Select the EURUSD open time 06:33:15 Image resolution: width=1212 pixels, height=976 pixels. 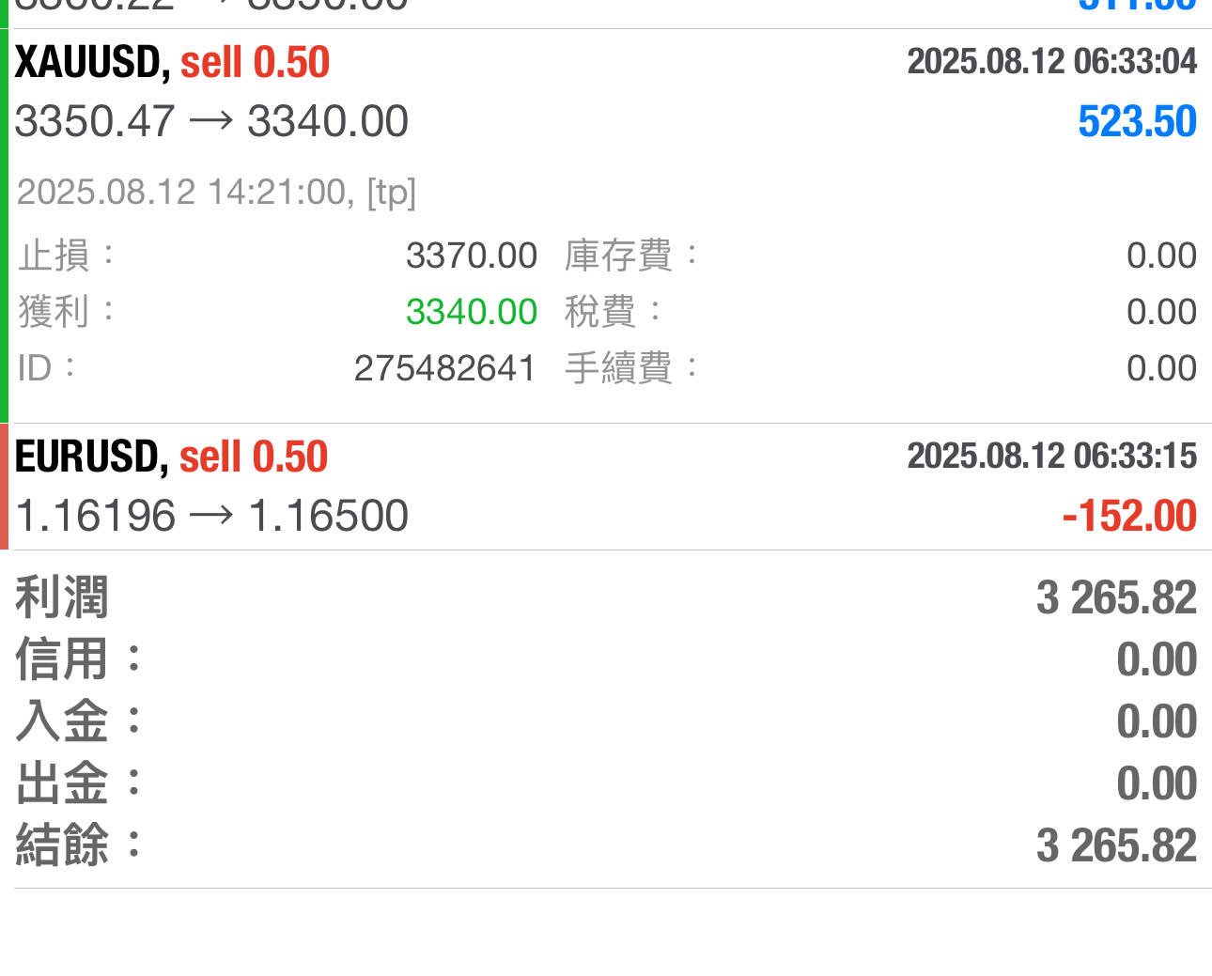pos(1051,457)
